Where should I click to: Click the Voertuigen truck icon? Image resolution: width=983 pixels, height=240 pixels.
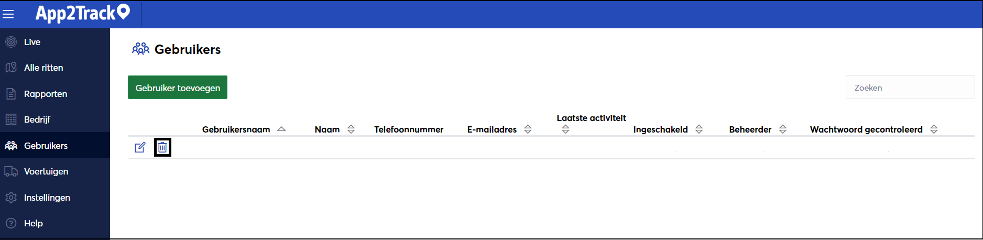click(11, 171)
